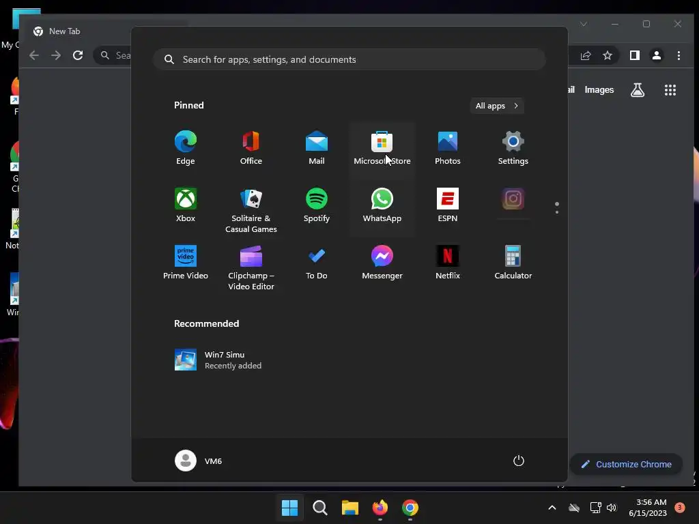Expand hidden system tray icons chevron
The image size is (699, 524).
[552, 508]
